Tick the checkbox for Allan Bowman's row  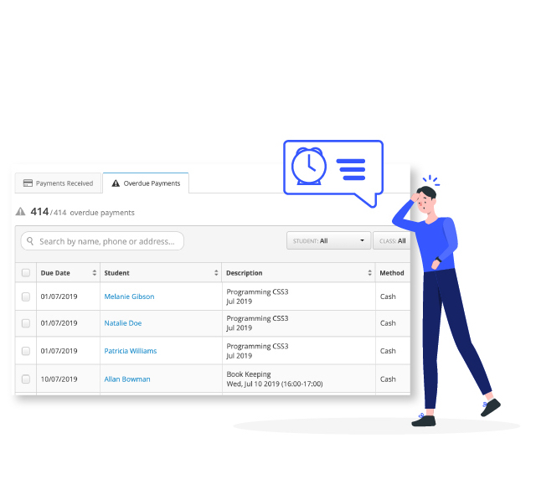coord(26,379)
